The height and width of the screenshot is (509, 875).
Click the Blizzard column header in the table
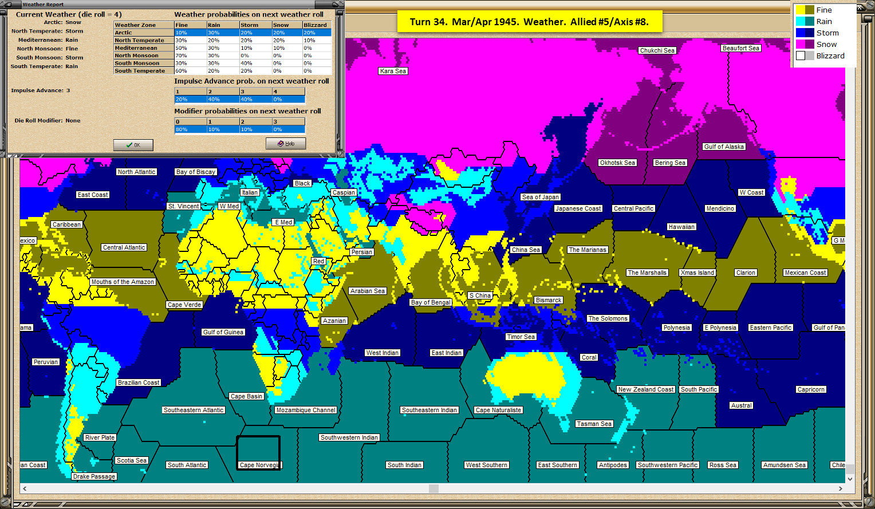coord(317,25)
